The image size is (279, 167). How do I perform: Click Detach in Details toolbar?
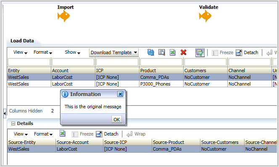click(107, 134)
